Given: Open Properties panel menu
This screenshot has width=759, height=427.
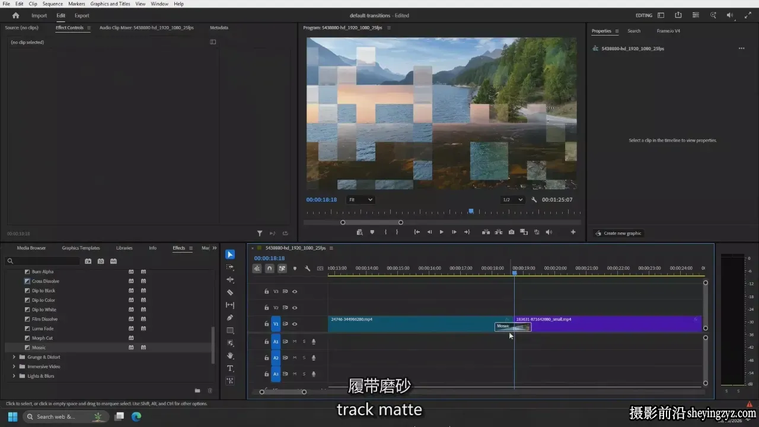Looking at the screenshot, I should 617,31.
